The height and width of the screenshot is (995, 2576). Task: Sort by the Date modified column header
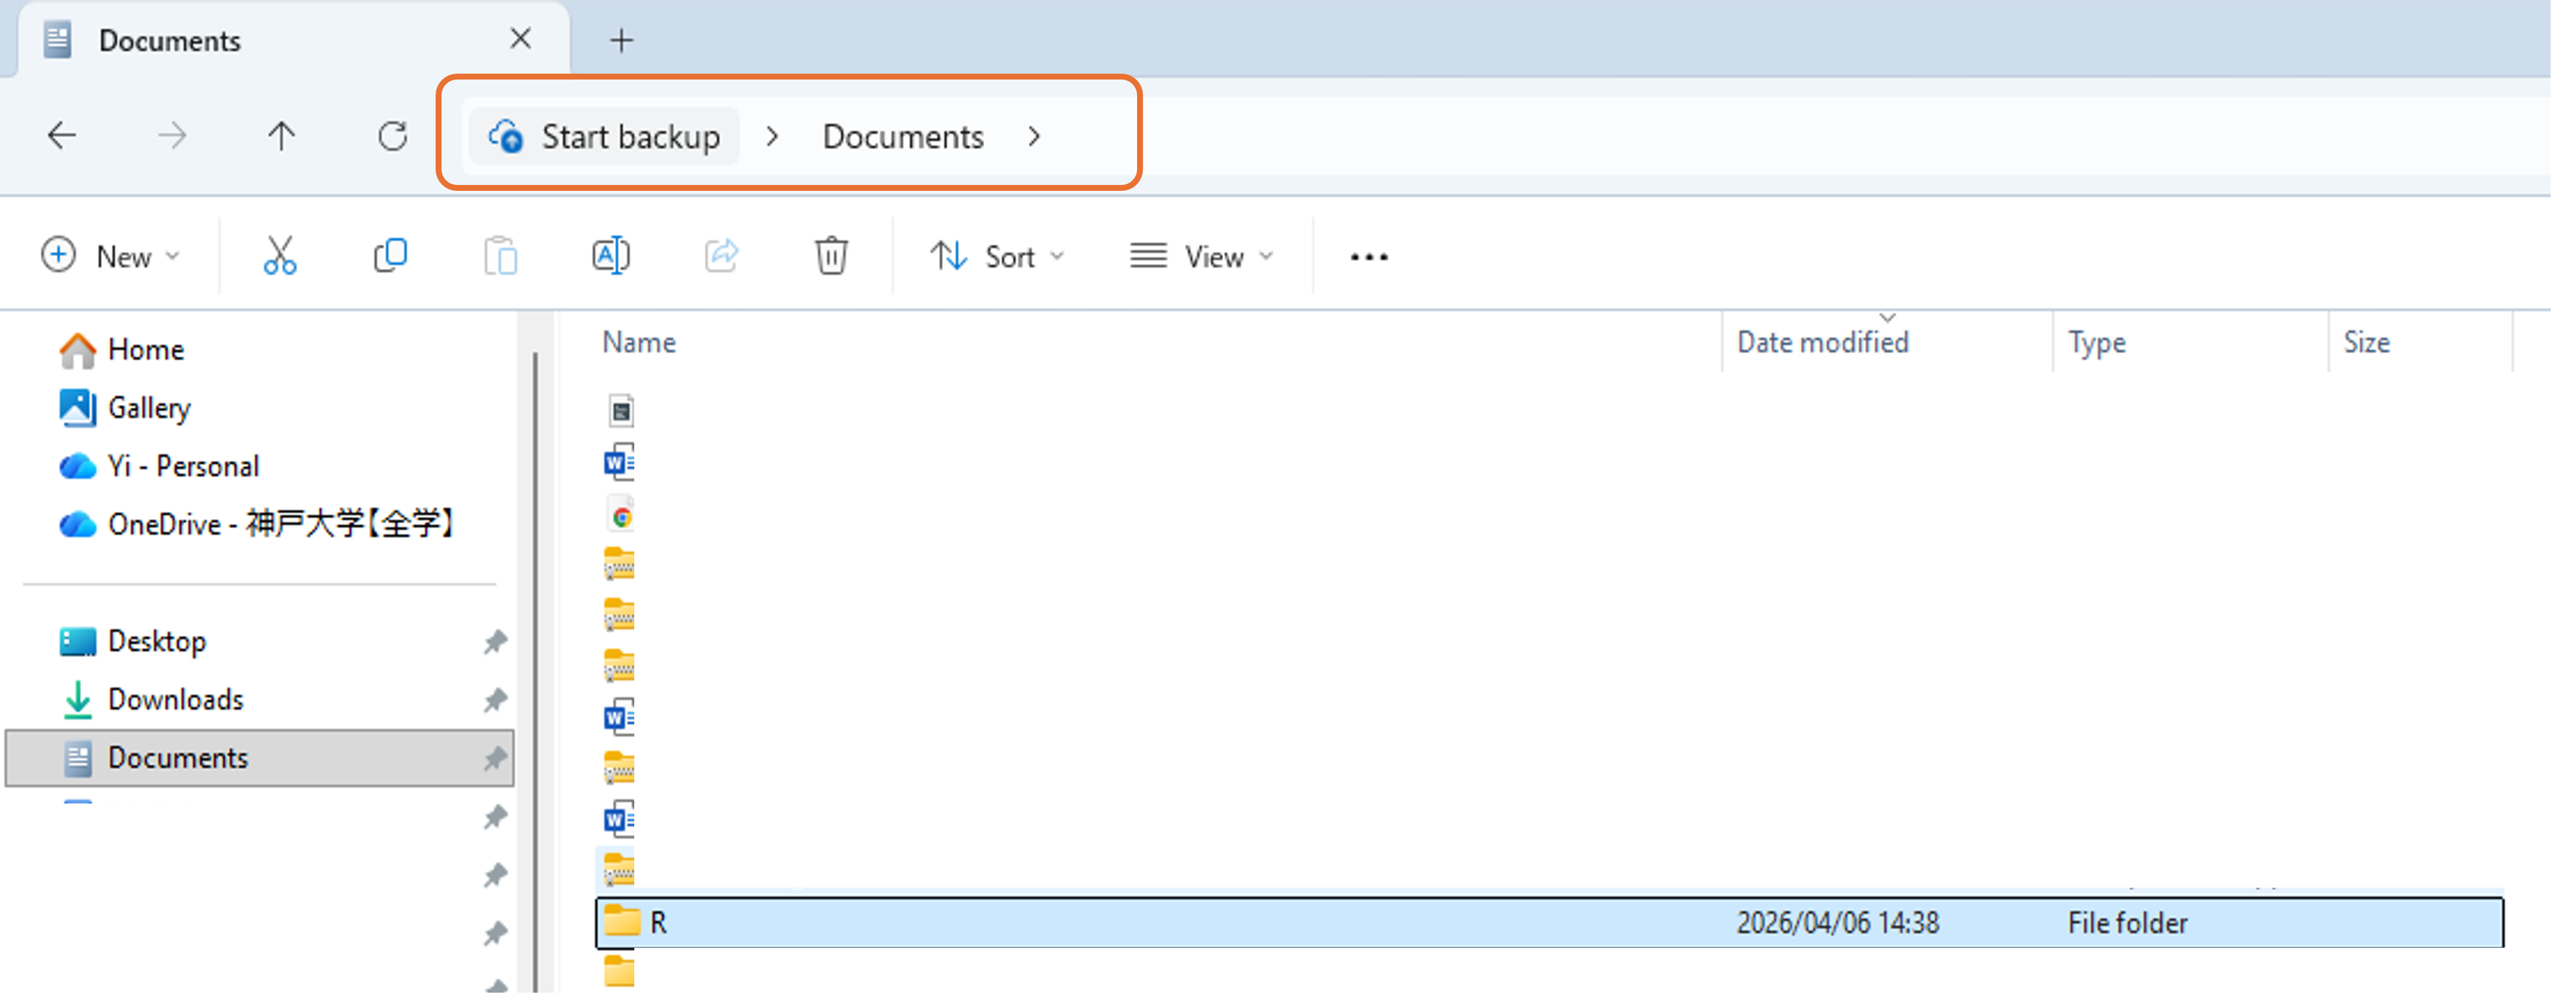(1822, 343)
